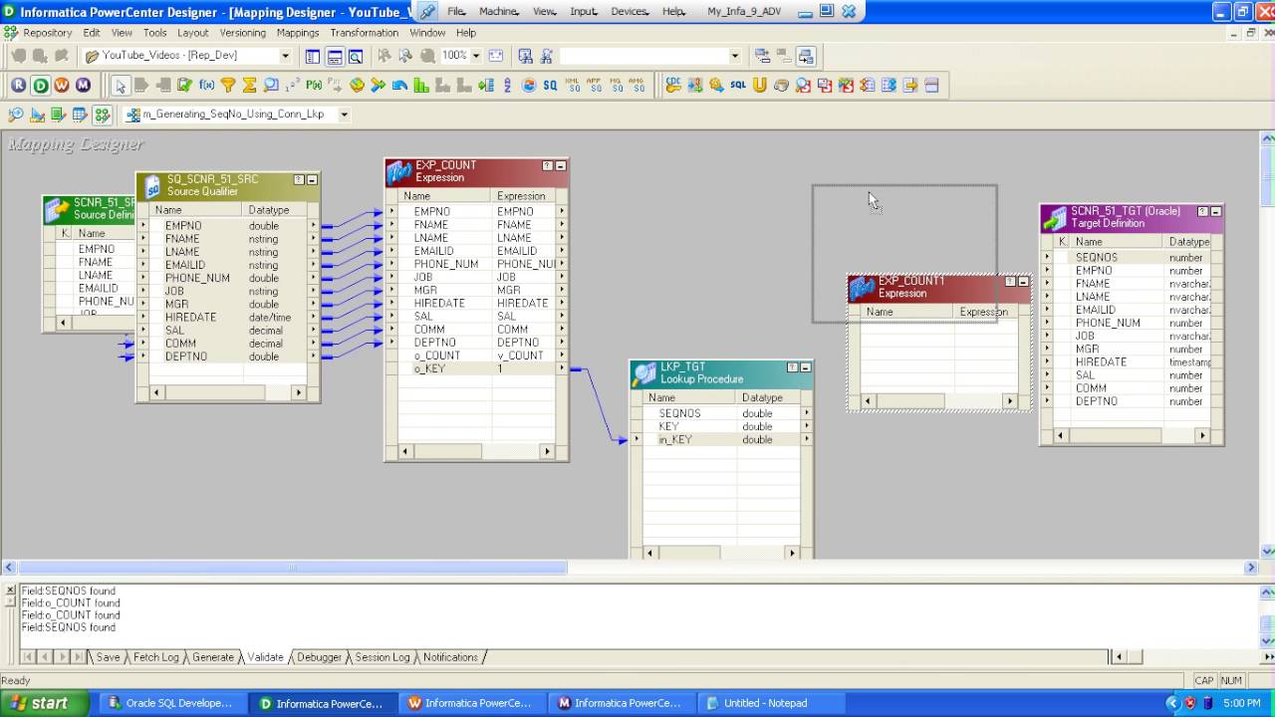Image resolution: width=1275 pixels, height=717 pixels.
Task: Switch to the Save output tab
Action: pos(108,657)
